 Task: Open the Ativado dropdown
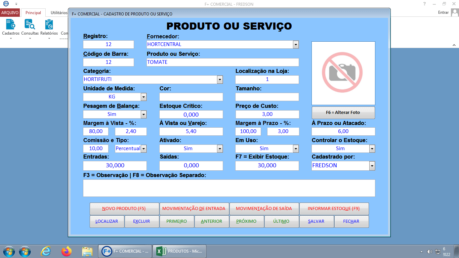(220, 148)
